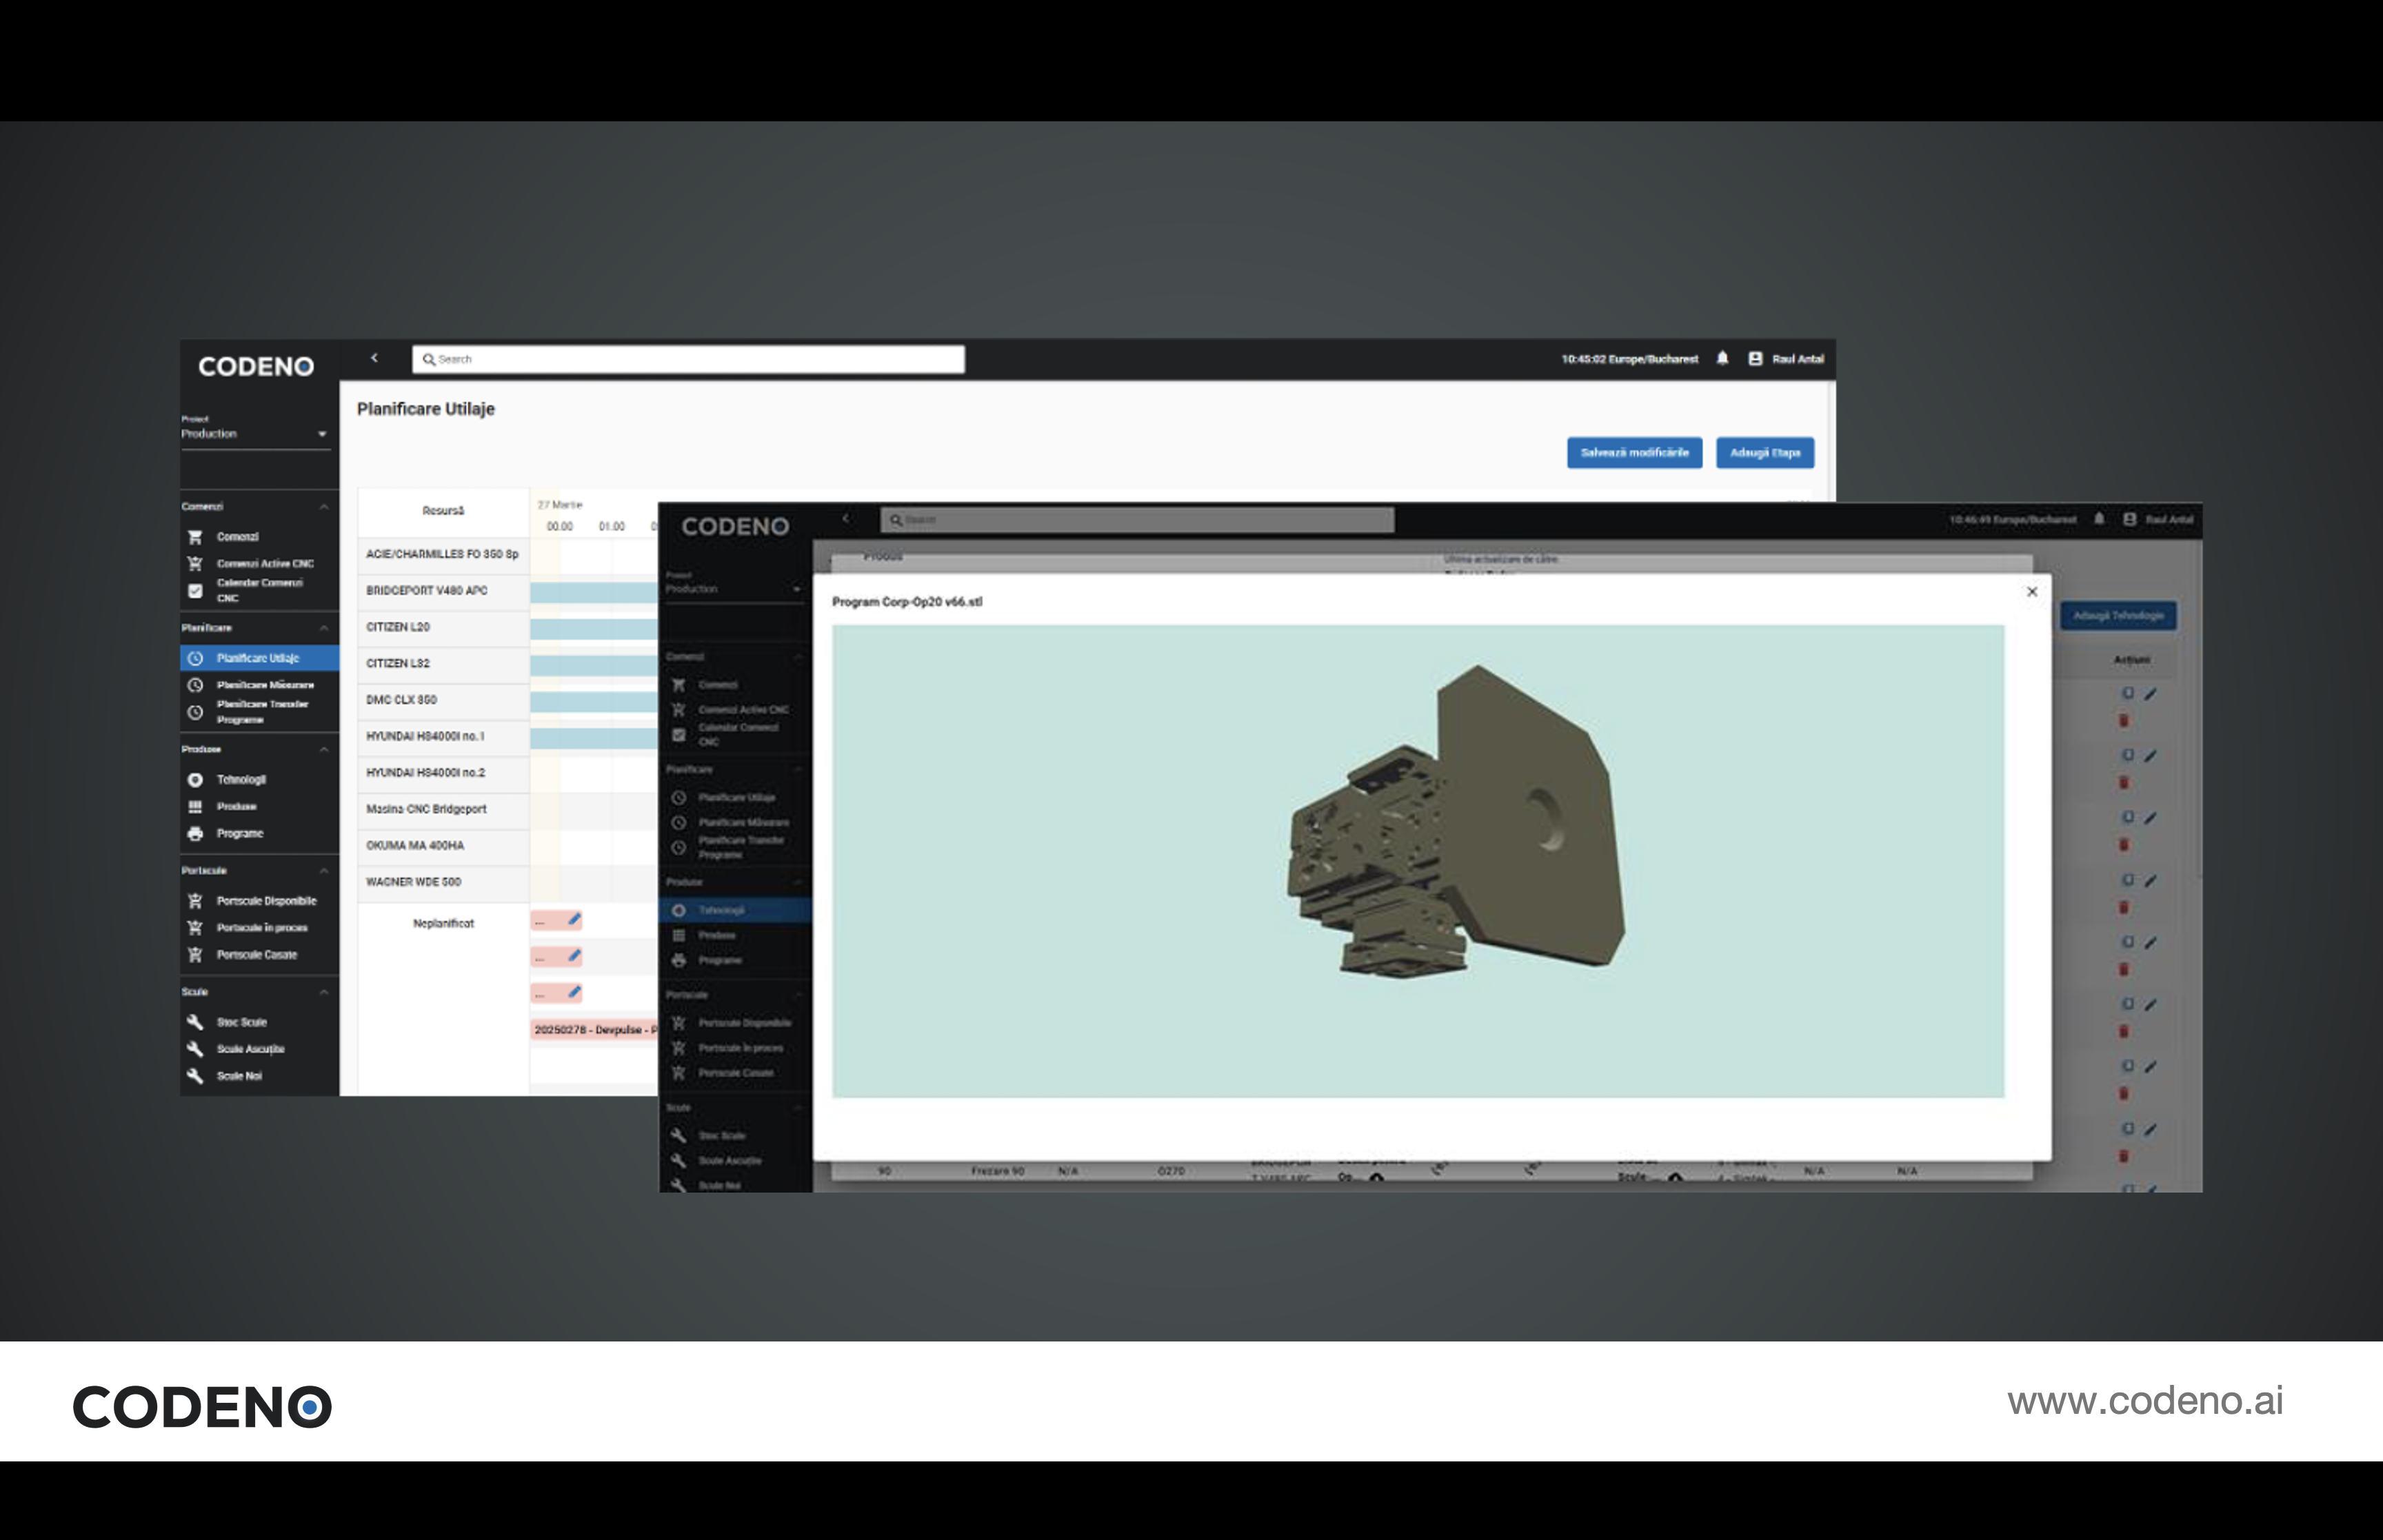Screen dimensions: 2383x1540
Task: Open Calendar Comenzi CNC checkbox item
Action: 195,591
